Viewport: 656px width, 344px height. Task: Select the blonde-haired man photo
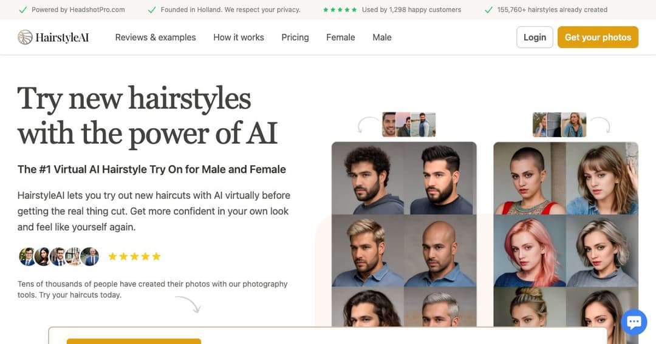(368, 251)
